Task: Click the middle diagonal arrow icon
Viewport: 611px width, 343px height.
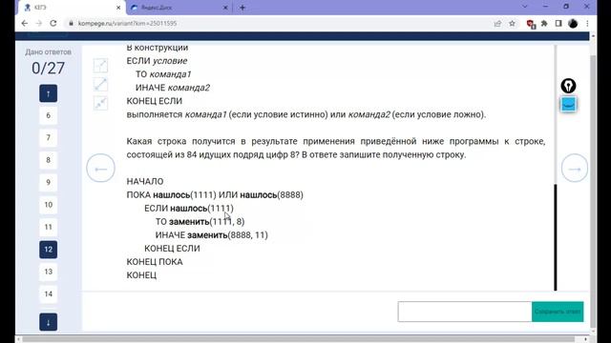Action: coord(100,85)
